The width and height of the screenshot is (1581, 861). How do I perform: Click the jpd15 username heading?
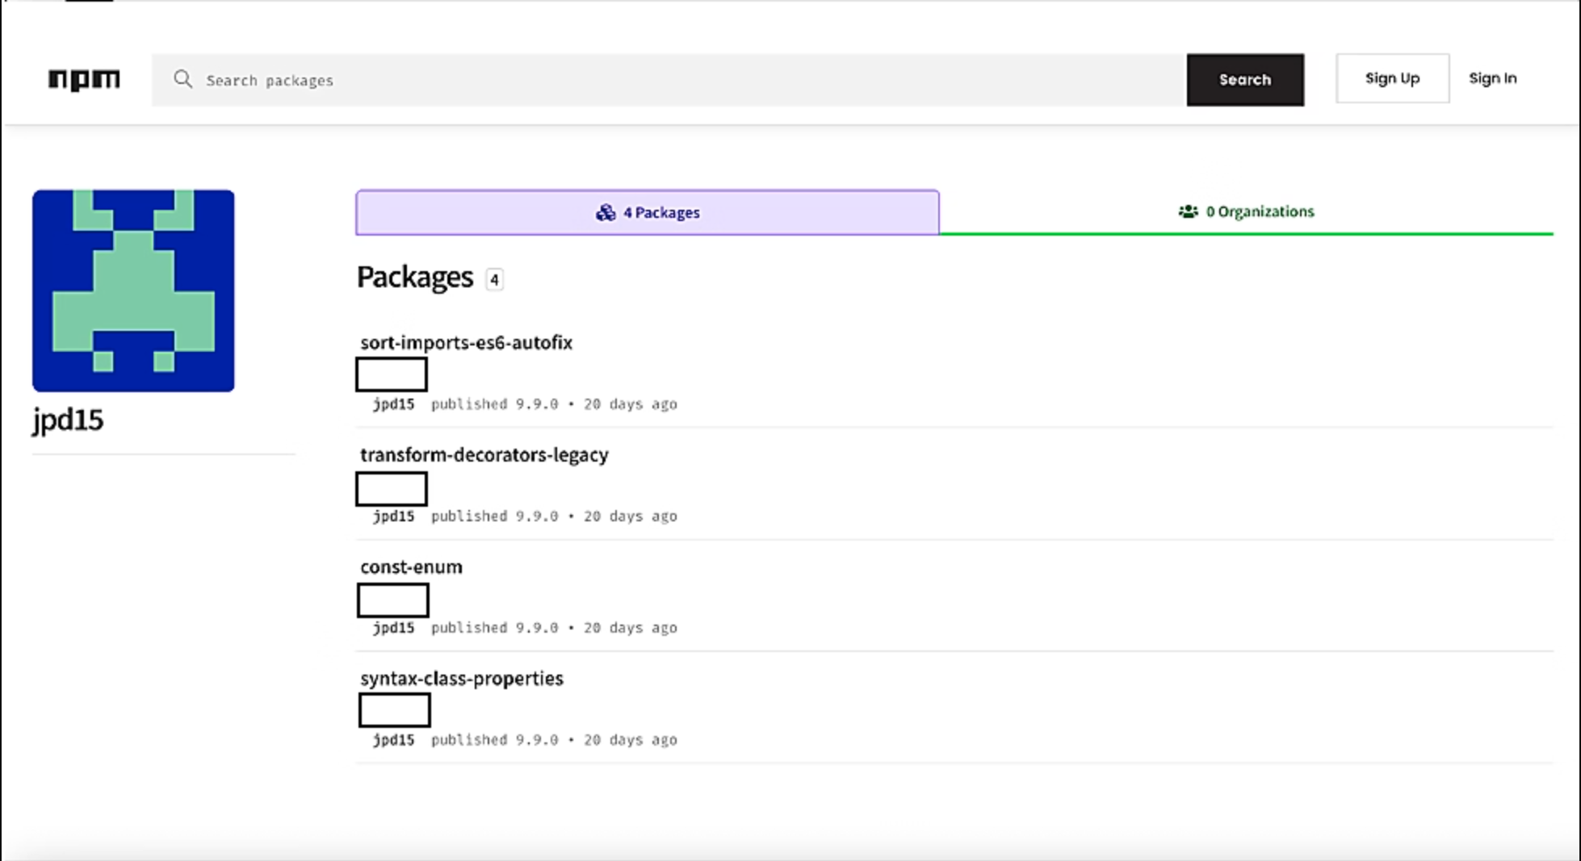pos(68,420)
